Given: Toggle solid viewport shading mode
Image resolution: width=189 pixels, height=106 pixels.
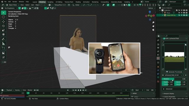Looking at the screenshot, I should click(x=124, y=5).
